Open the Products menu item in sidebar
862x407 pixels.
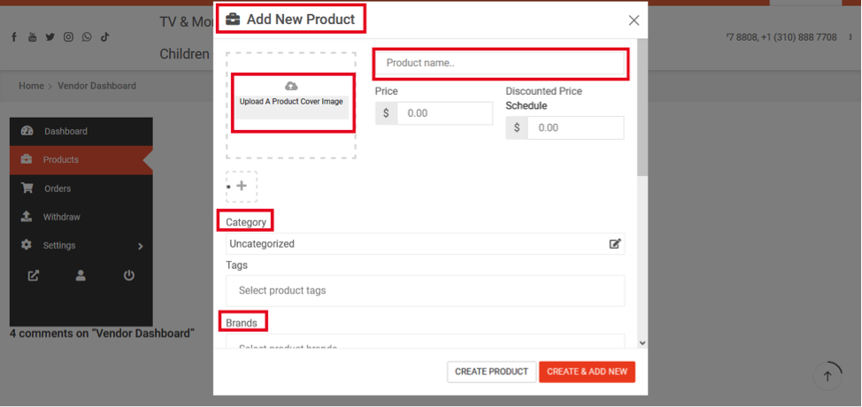pyautogui.click(x=81, y=160)
